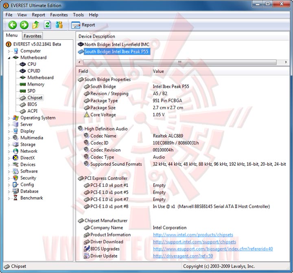Open the SPD tree item
293x273 pixels.
[x=31, y=91]
